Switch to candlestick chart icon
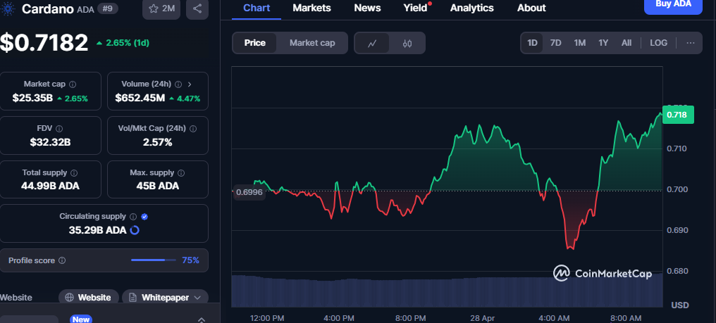Image resolution: width=716 pixels, height=323 pixels. [407, 44]
